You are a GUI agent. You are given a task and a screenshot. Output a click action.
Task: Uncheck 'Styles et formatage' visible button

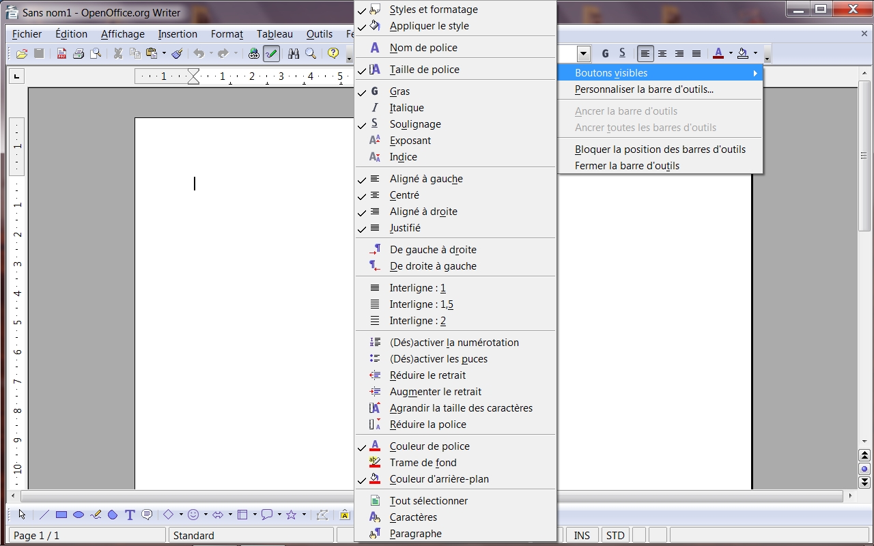click(455, 10)
